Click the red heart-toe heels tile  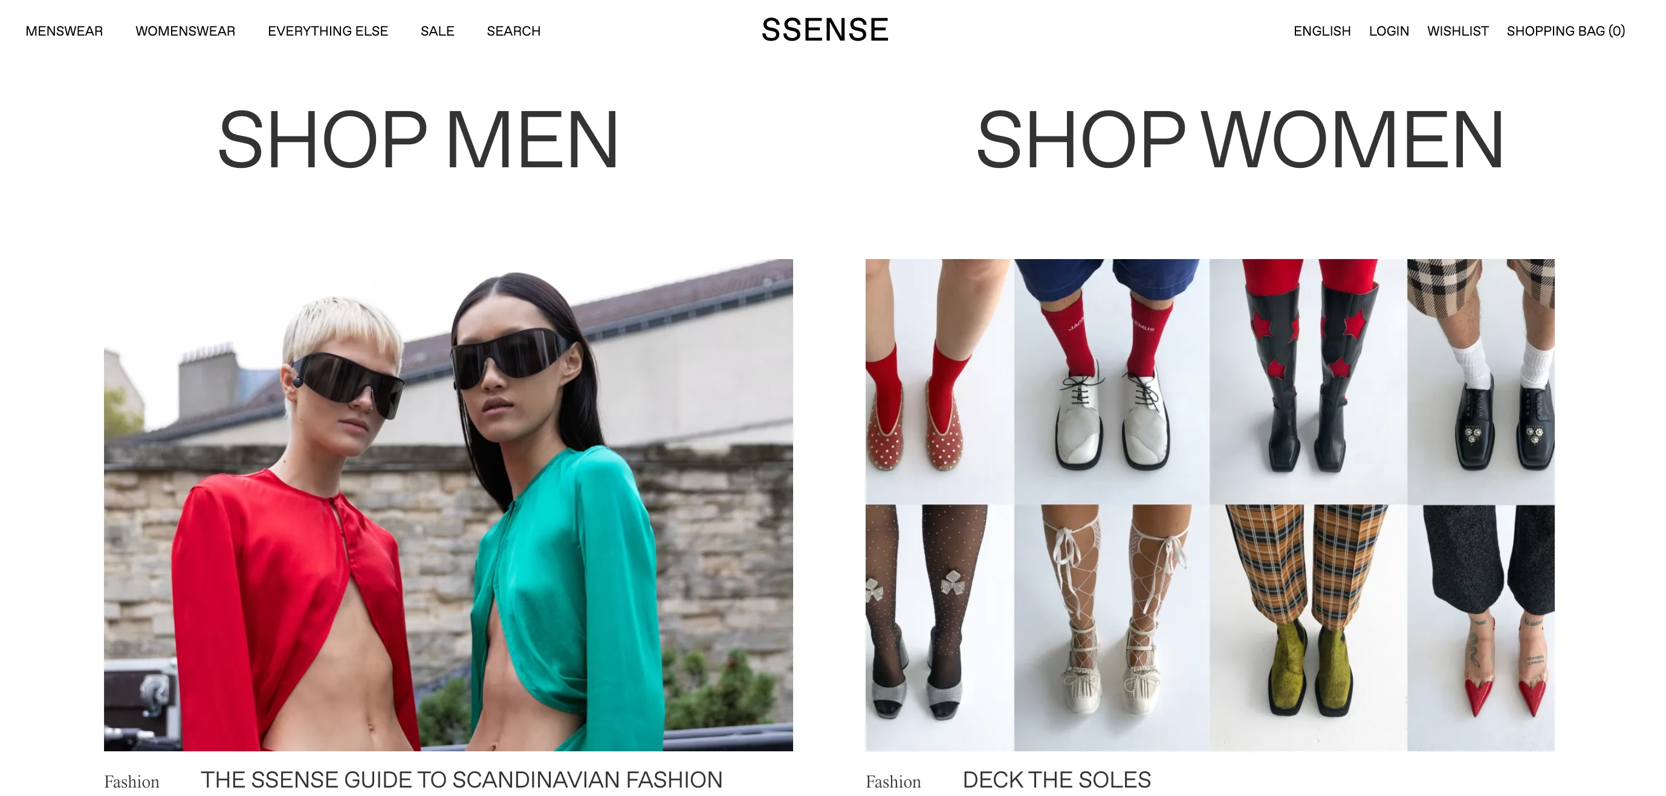click(x=1481, y=627)
